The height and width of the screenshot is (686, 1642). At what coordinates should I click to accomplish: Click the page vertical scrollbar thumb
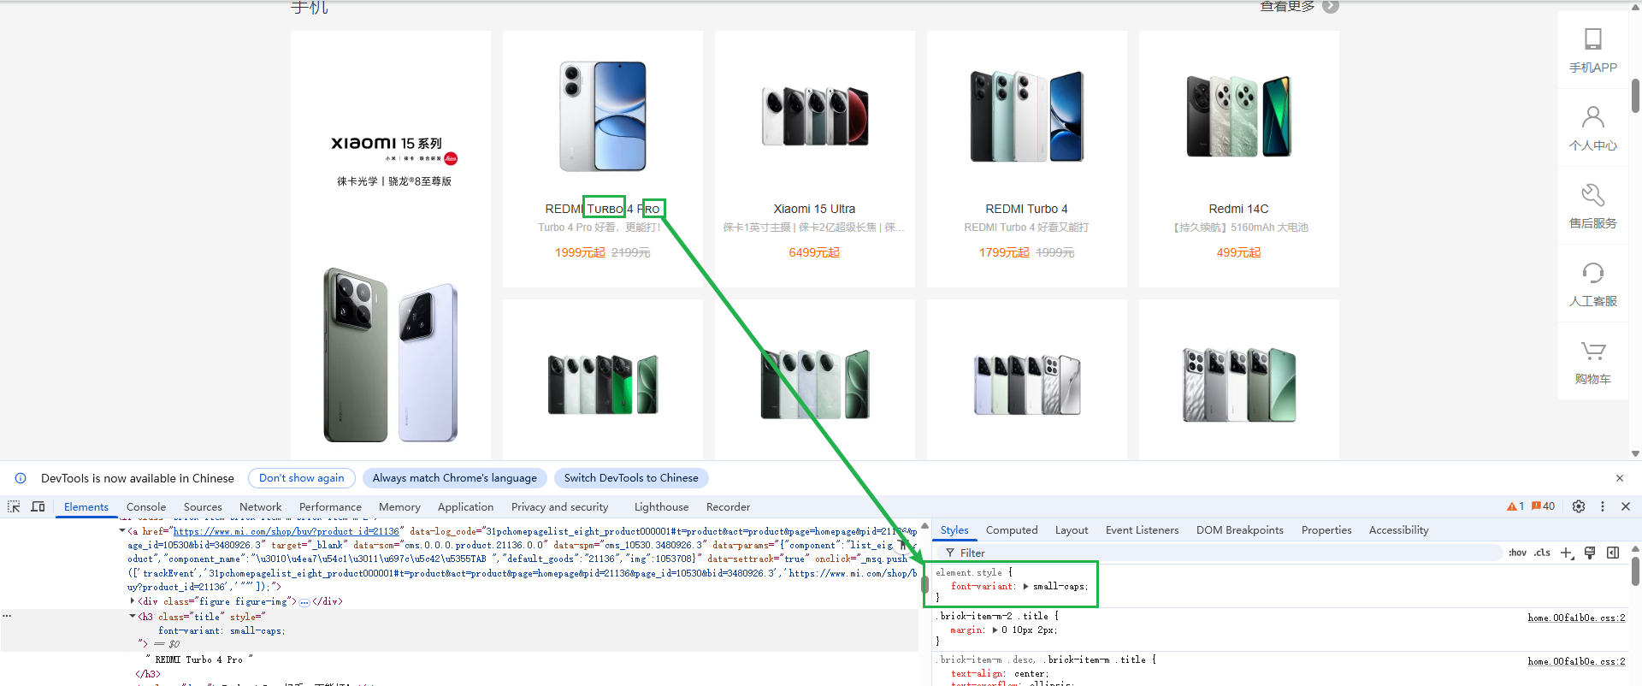[1635, 96]
